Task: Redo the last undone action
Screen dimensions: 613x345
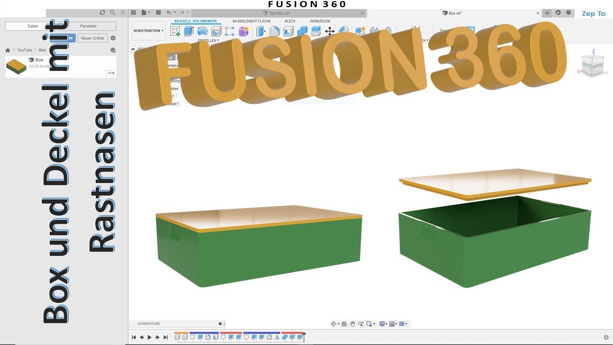Action: pyautogui.click(x=182, y=12)
